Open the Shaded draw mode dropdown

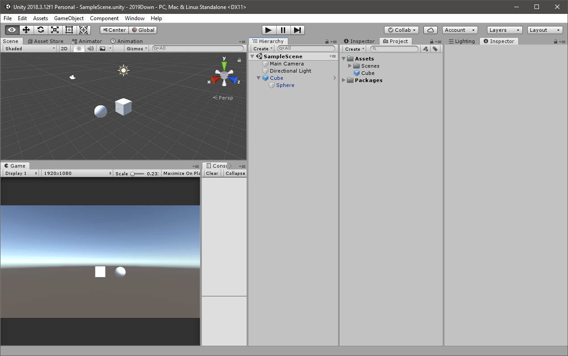pyautogui.click(x=29, y=48)
